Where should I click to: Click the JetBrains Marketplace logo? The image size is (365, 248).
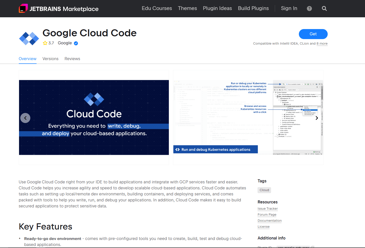(x=59, y=9)
